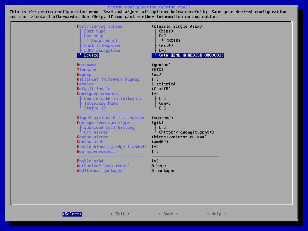Highlight the Use swap option

point(94,36)
